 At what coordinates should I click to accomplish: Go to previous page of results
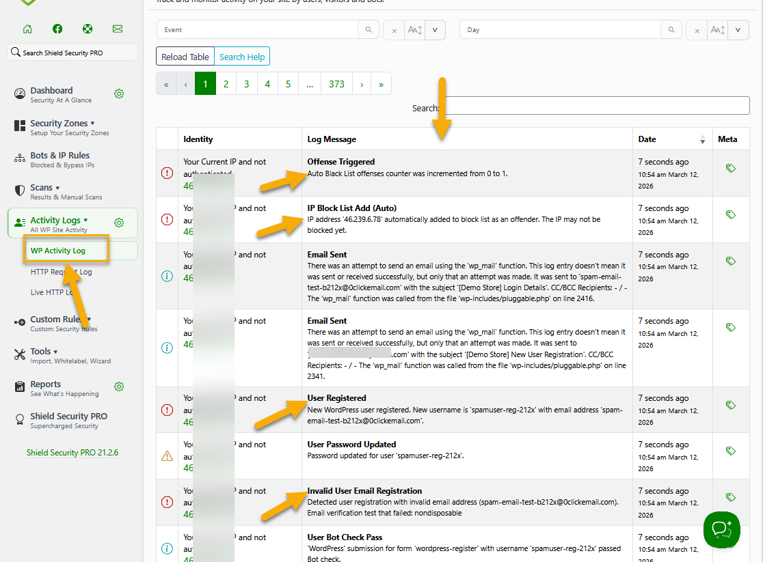(x=185, y=84)
